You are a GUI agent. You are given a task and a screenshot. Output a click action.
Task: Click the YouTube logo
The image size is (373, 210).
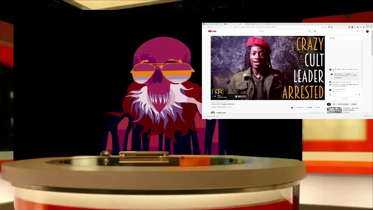212,31
